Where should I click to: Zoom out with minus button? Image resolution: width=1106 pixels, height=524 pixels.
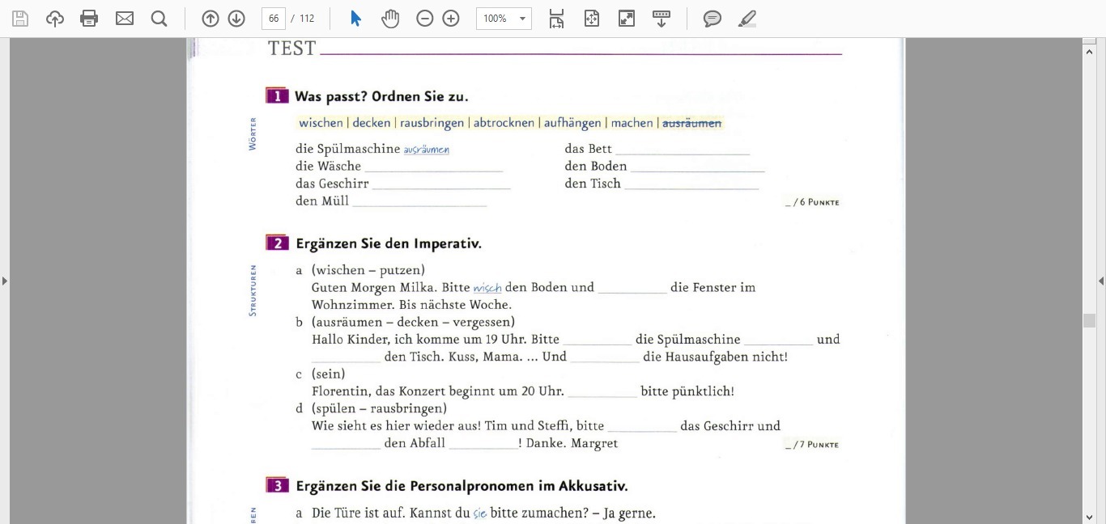(425, 19)
